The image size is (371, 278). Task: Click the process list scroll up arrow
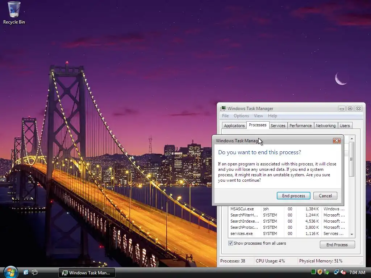tap(352, 139)
